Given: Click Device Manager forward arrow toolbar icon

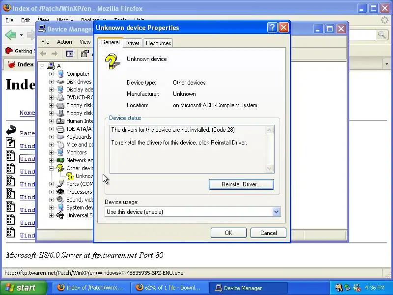Looking at the screenshot, I should (x=55, y=54).
